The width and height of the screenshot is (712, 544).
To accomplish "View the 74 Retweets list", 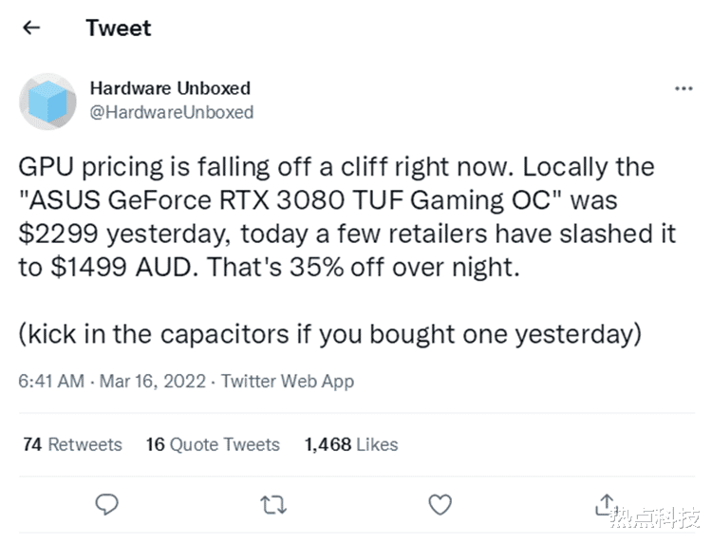I will coord(72,444).
